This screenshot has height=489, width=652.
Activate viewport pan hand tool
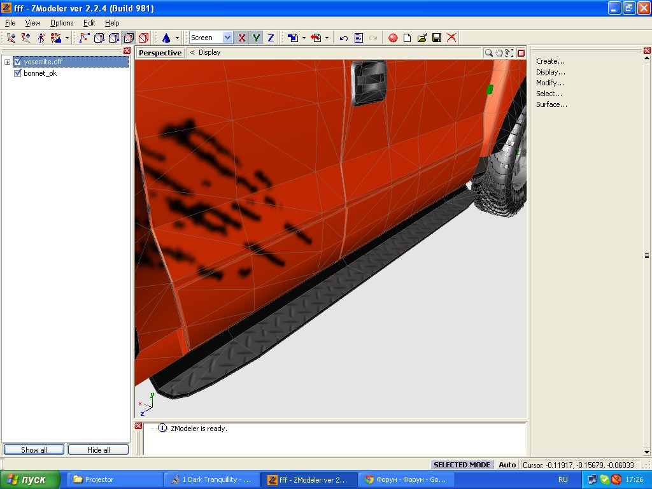click(499, 53)
